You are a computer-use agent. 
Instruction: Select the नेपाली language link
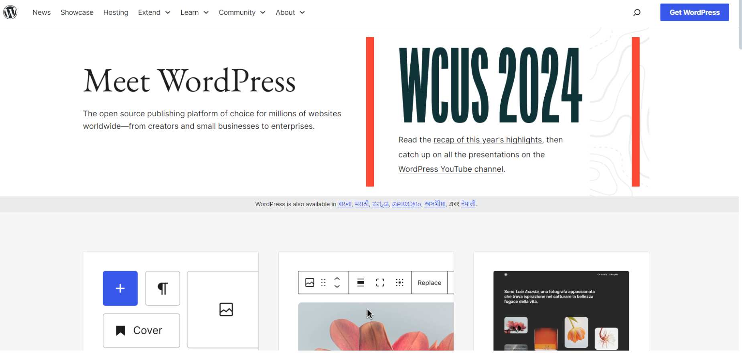click(468, 204)
